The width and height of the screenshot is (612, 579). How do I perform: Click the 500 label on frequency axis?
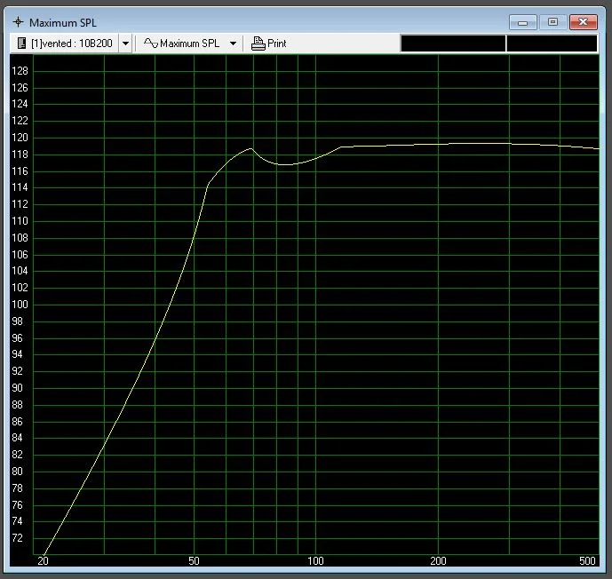point(589,561)
